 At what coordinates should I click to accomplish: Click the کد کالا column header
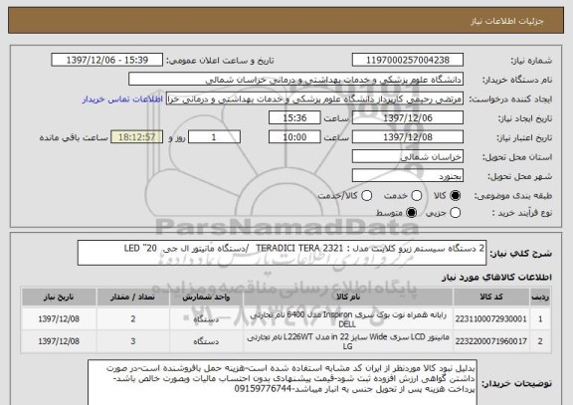click(491, 297)
